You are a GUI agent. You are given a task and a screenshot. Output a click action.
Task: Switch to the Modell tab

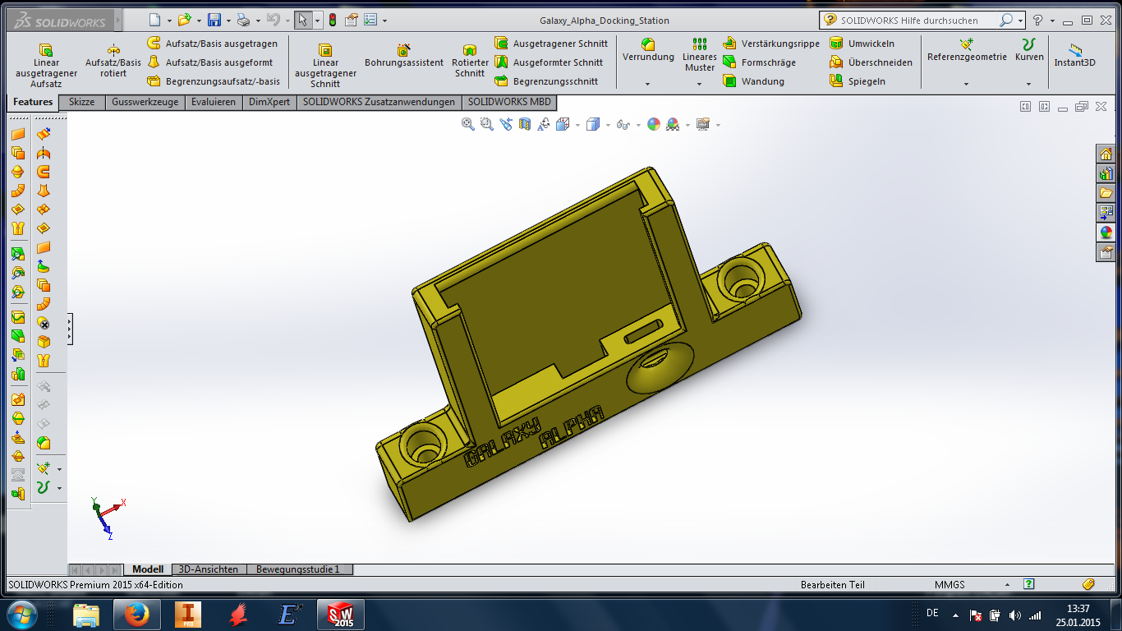point(148,569)
